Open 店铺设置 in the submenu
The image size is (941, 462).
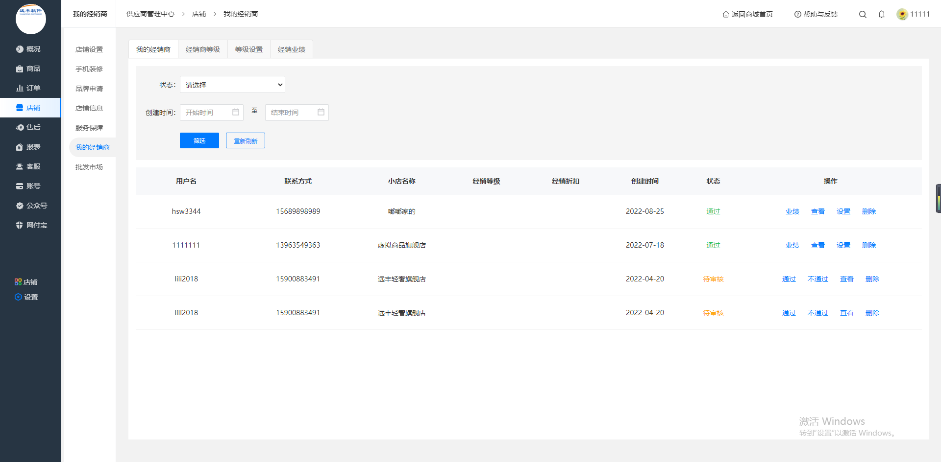point(89,49)
